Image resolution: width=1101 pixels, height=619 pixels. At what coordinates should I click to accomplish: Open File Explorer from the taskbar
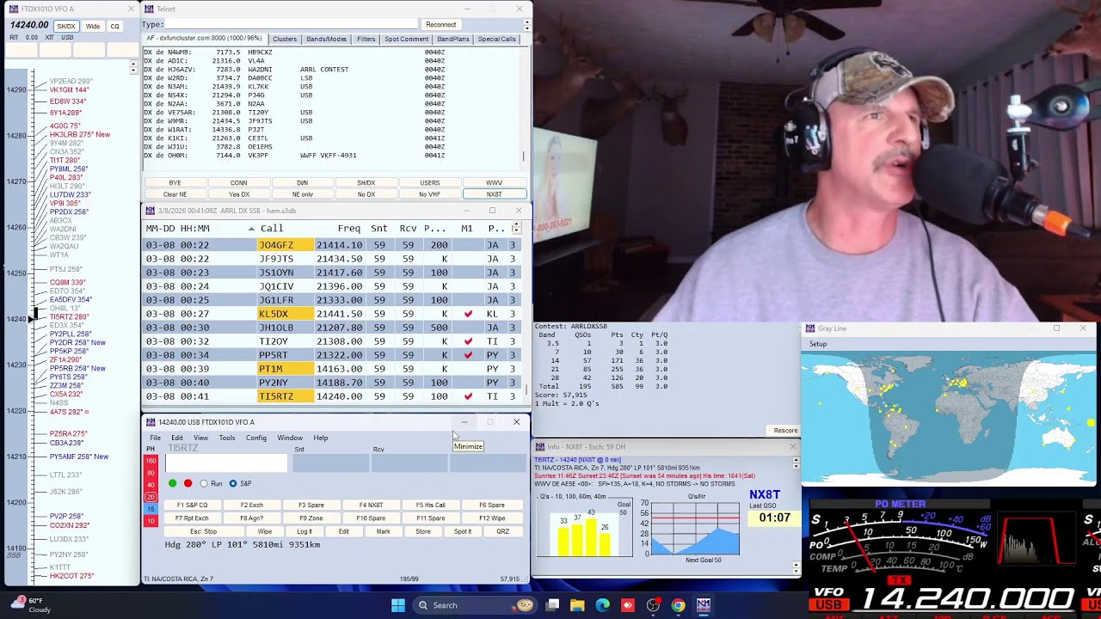coord(577,605)
